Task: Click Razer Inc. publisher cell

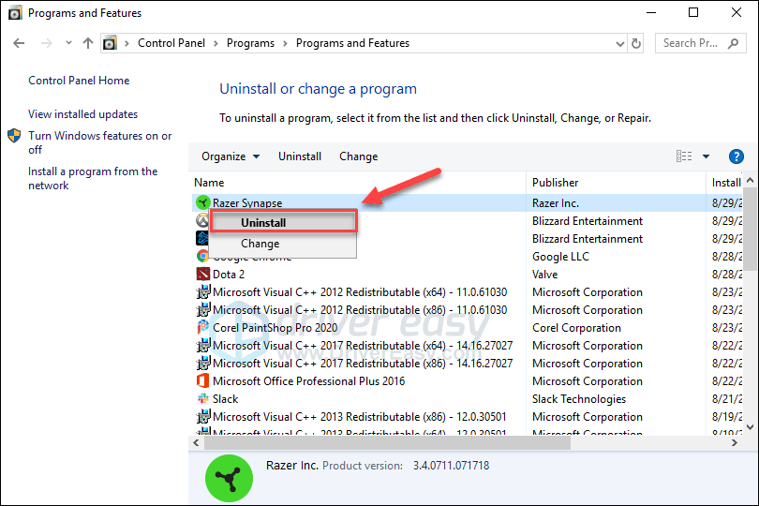Action: [556, 203]
